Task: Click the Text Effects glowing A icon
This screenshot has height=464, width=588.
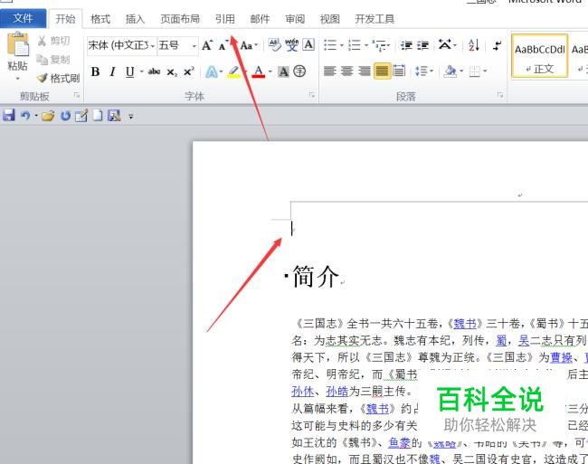Action: tap(212, 71)
